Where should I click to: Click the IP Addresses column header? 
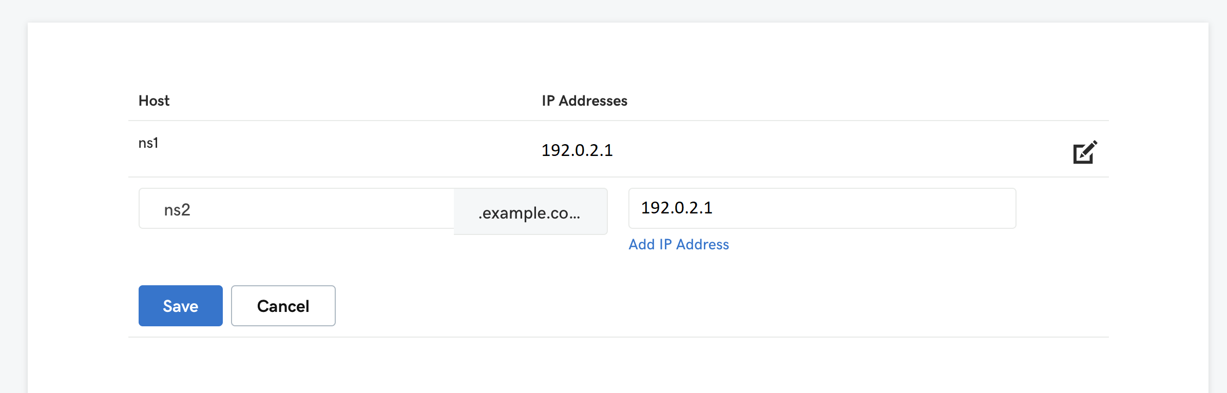pyautogui.click(x=584, y=101)
